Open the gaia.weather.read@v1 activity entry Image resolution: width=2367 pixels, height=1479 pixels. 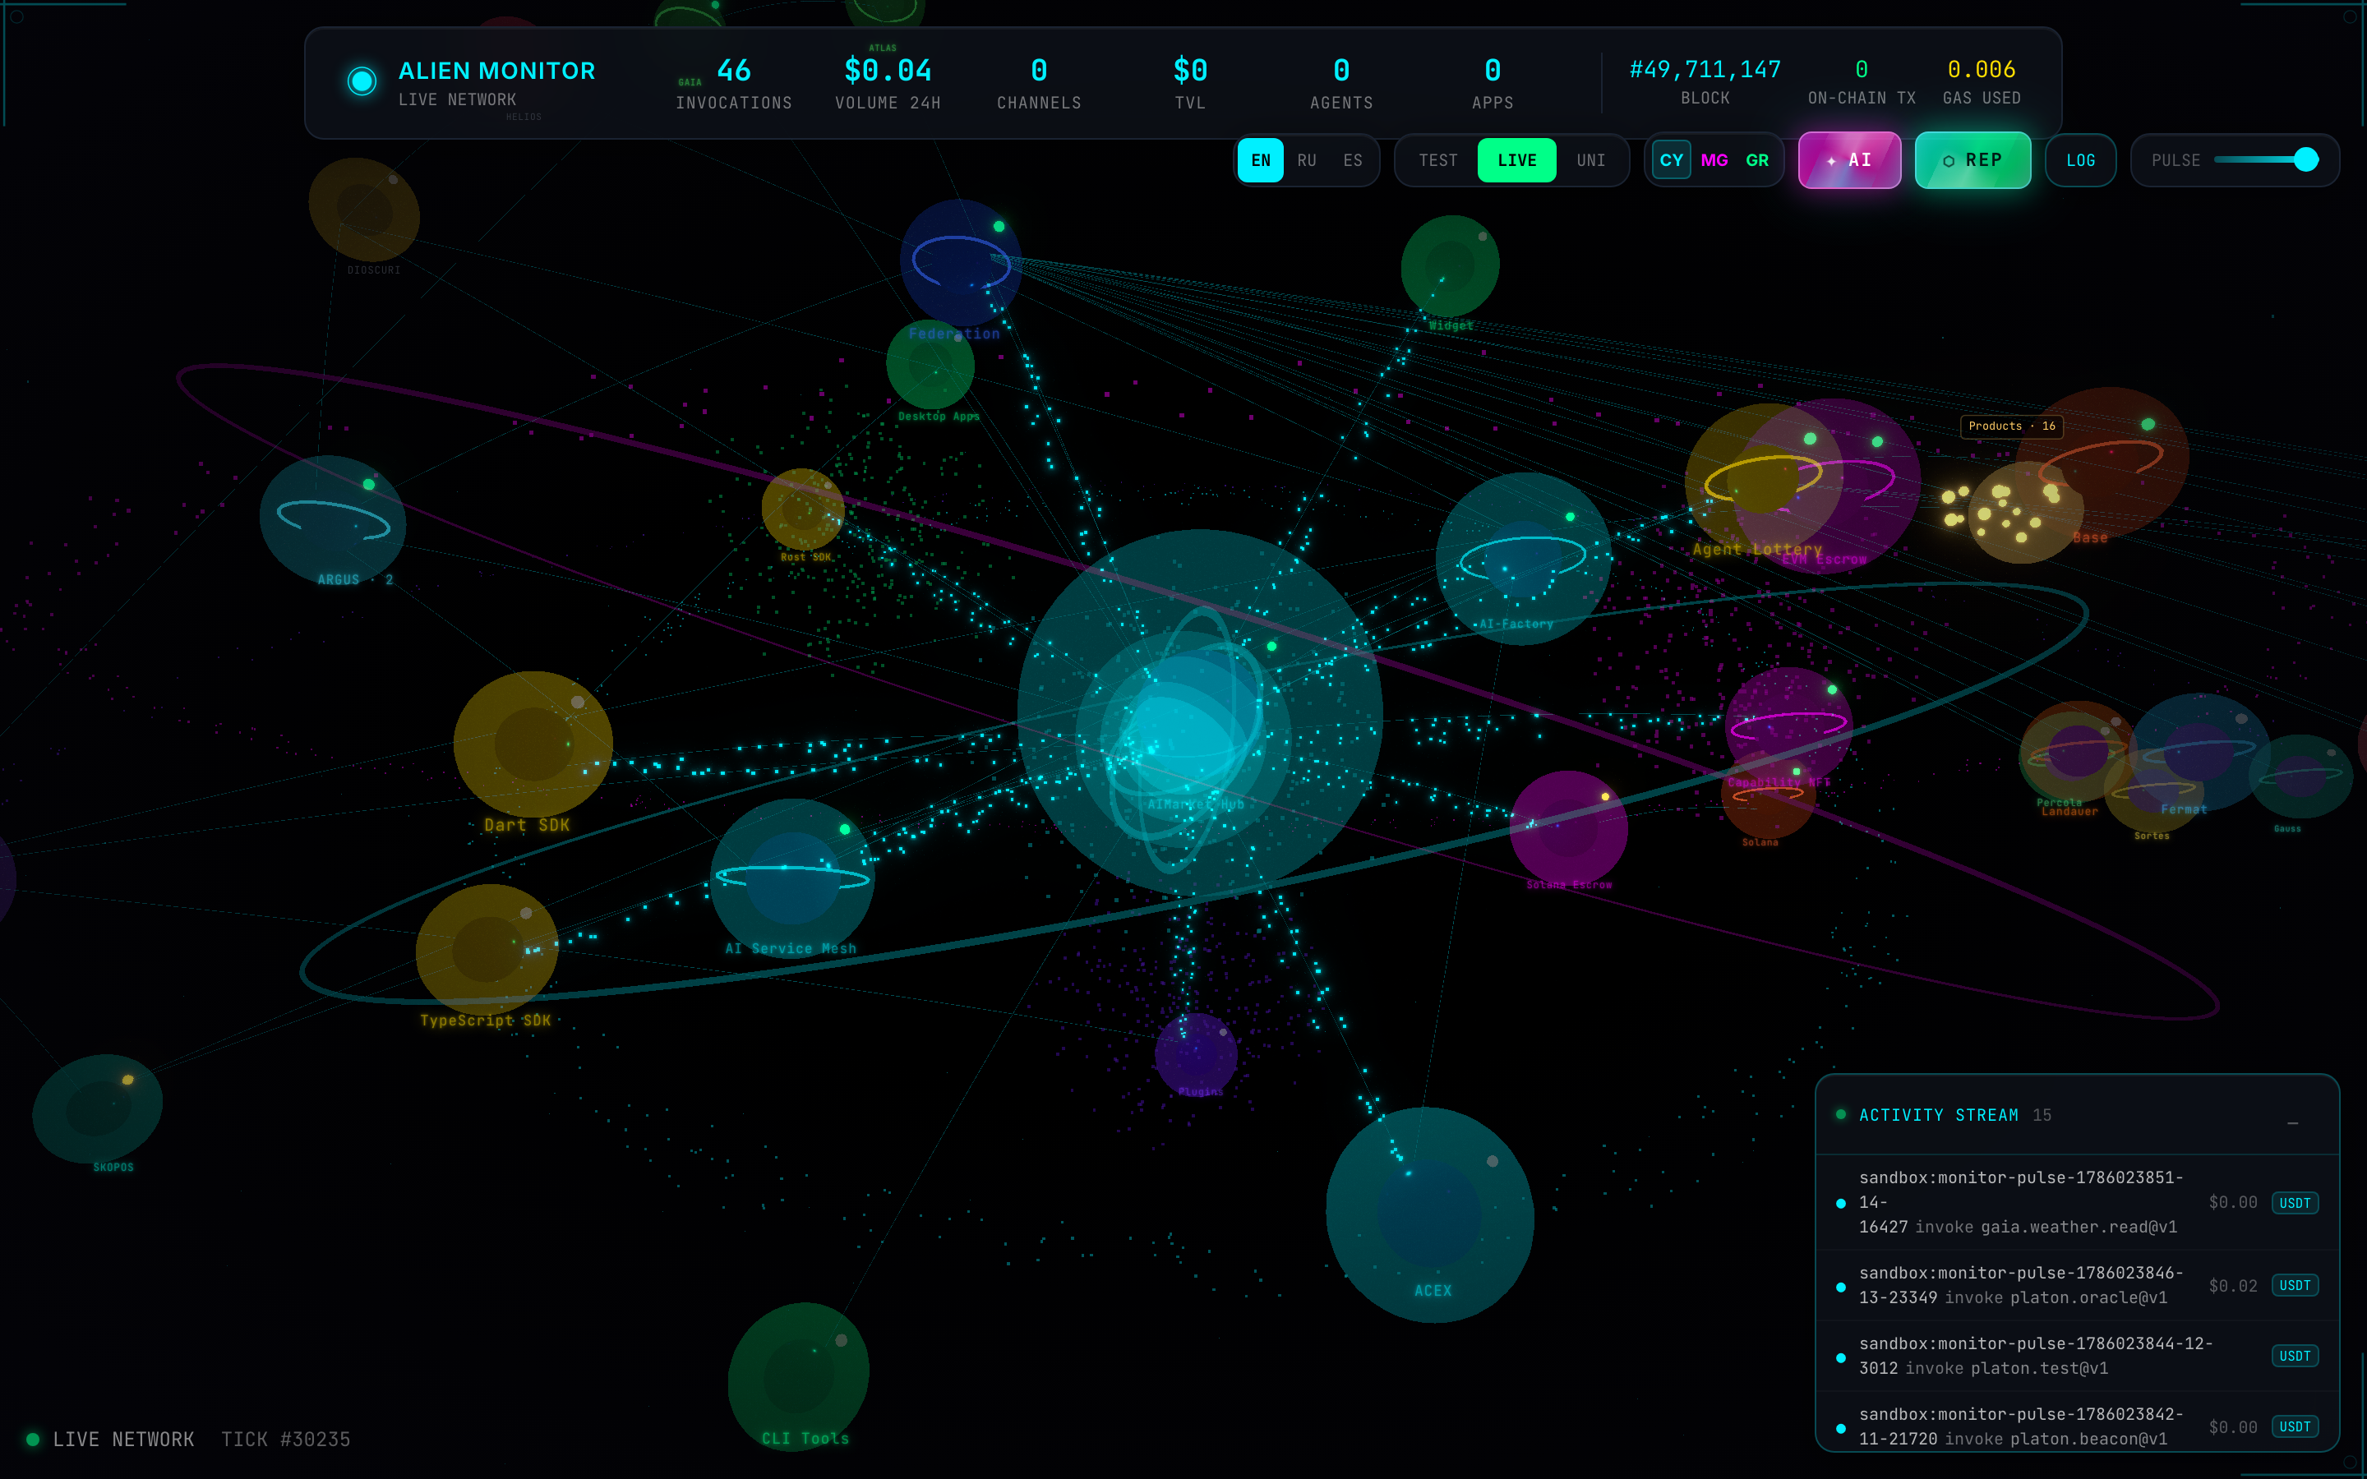point(2078,1202)
